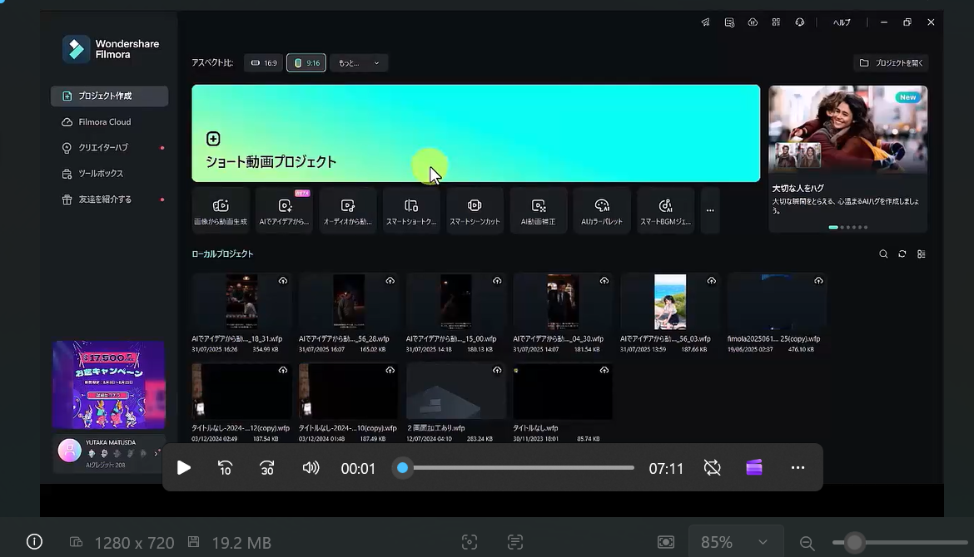The image size is (974, 557).
Task: Open the Clipchamp edit icon in player
Action: (754, 468)
